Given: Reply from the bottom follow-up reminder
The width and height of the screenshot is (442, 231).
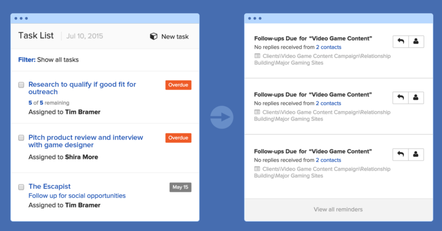Looking at the screenshot, I should pos(401,154).
